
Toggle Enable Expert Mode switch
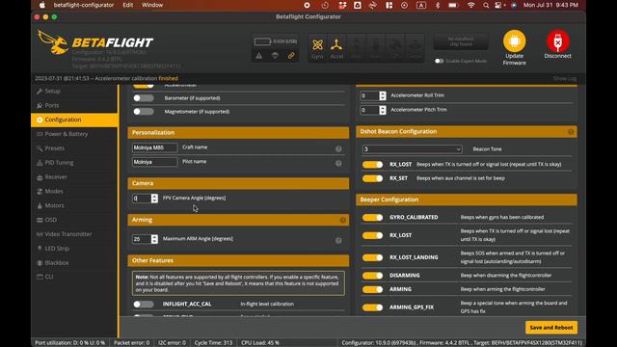click(x=440, y=61)
